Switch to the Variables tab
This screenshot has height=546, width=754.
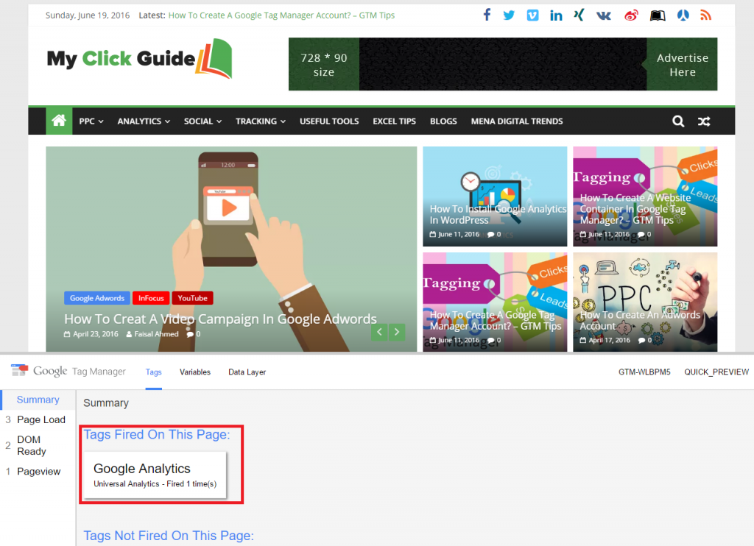pos(195,372)
